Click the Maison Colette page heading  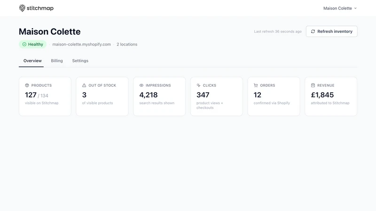(50, 31)
